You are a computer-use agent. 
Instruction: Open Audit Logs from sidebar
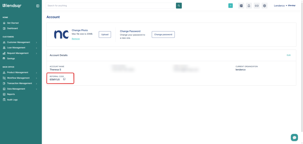click(12, 100)
